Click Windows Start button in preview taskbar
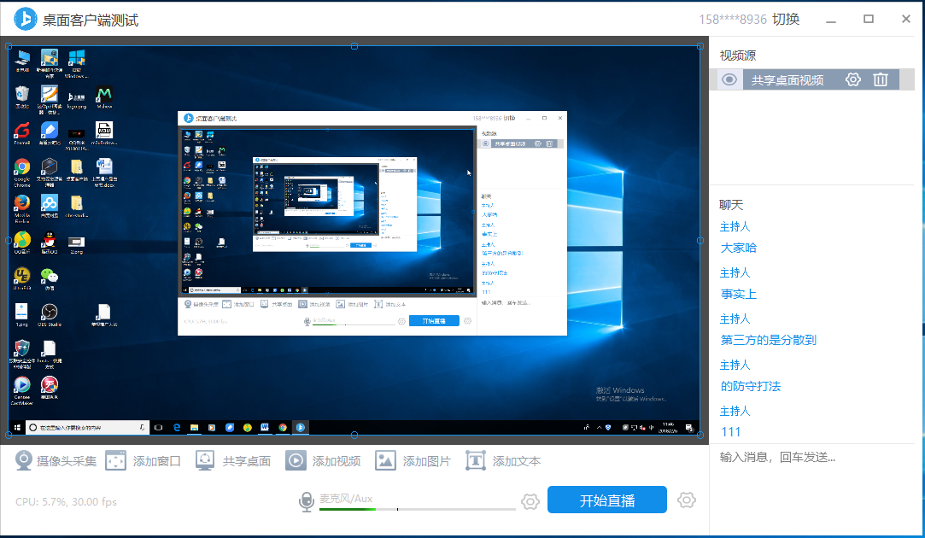The image size is (925, 538). click(x=17, y=427)
